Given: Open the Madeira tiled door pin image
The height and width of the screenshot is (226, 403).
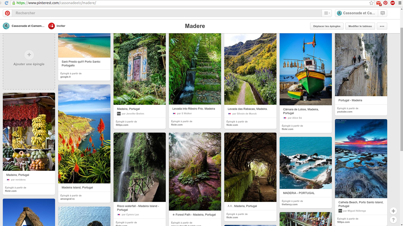Looking at the screenshot, I should [140, 69].
